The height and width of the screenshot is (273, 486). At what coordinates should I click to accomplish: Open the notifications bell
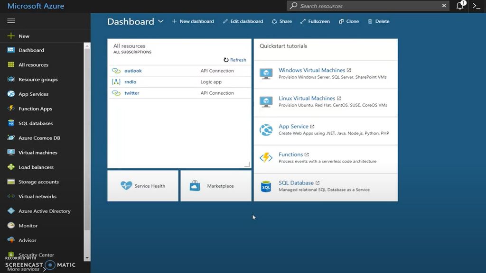459,6
